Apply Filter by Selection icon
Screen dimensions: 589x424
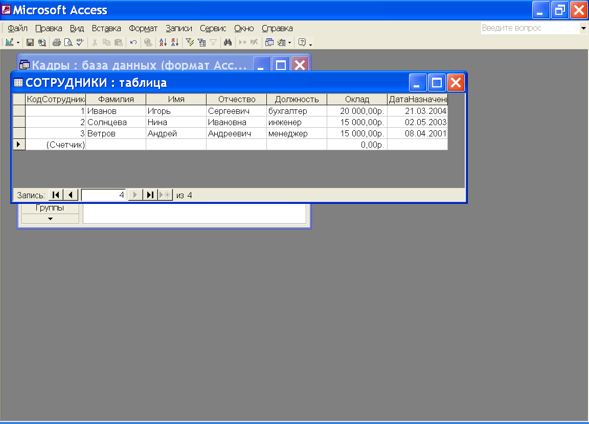point(190,42)
